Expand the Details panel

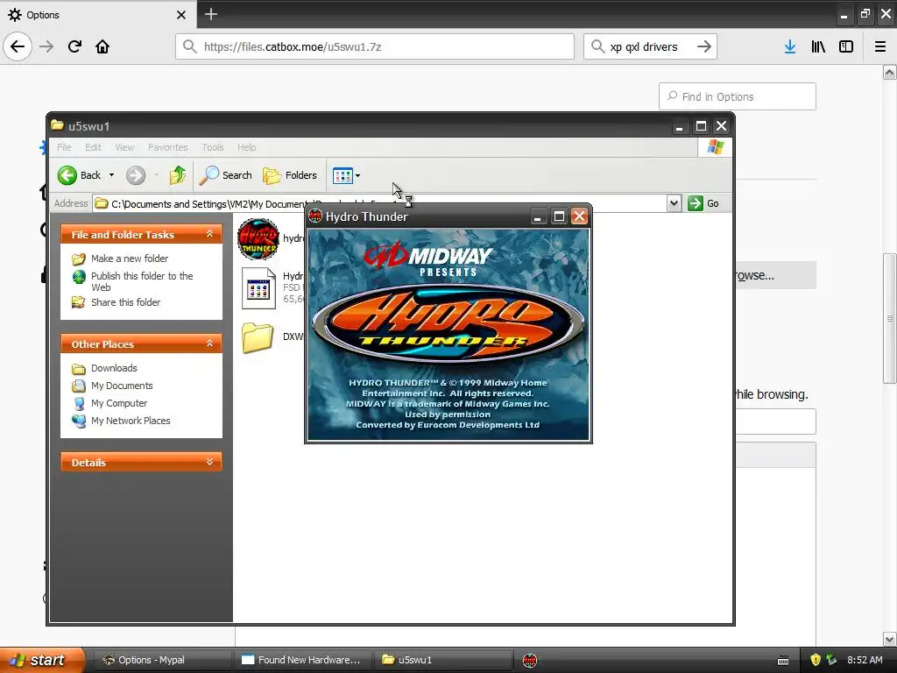coord(209,462)
